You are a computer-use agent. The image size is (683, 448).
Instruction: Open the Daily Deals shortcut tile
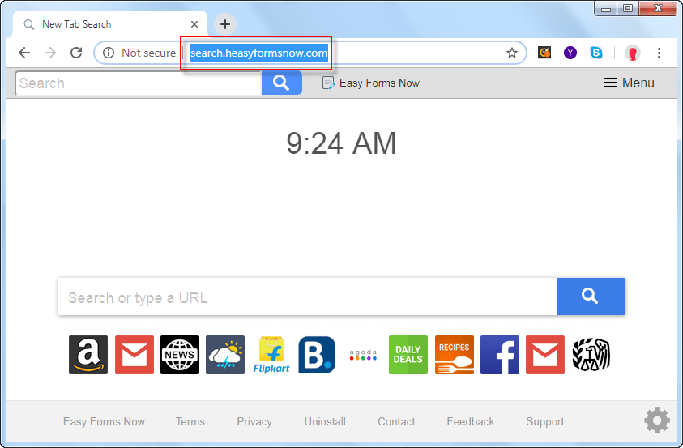408,354
